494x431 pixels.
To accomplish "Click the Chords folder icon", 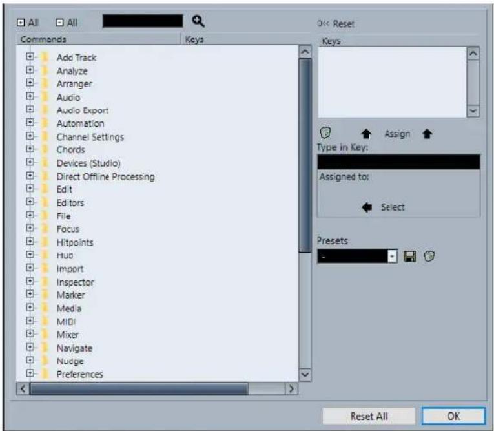I will coord(45,150).
